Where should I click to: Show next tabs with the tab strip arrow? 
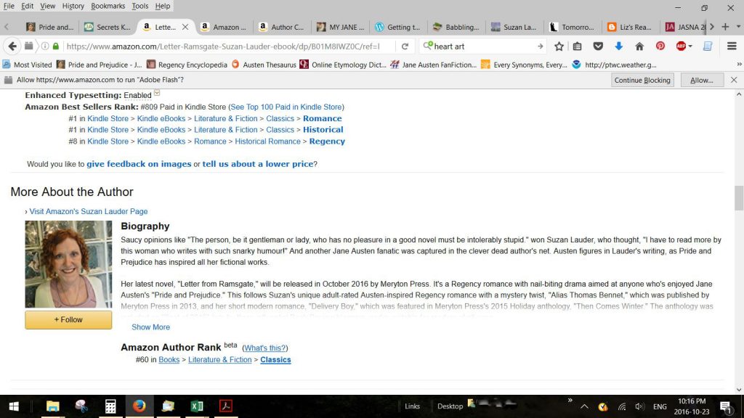(x=712, y=27)
